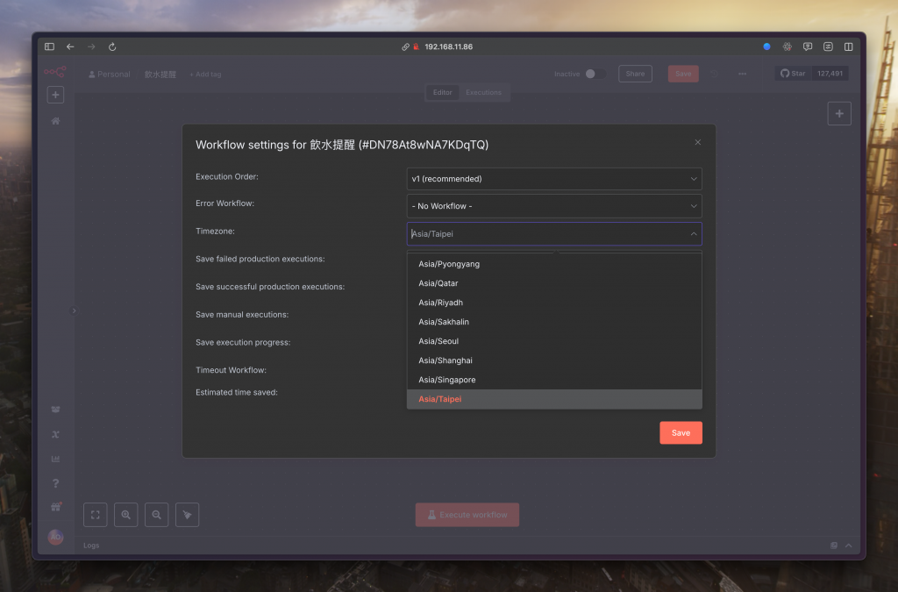Zoom out the canvas
Screen dimensions: 898x592
click(x=156, y=515)
